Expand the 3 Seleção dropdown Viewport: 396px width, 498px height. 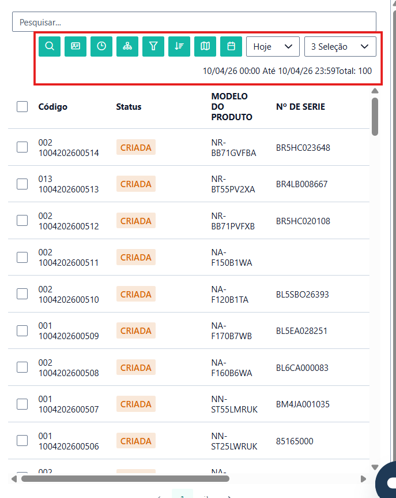[340, 46]
